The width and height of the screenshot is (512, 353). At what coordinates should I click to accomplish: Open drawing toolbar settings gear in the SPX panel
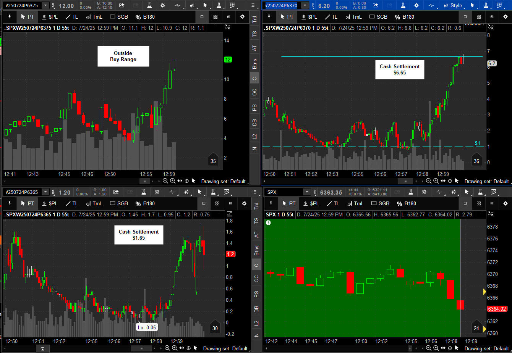(x=506, y=203)
